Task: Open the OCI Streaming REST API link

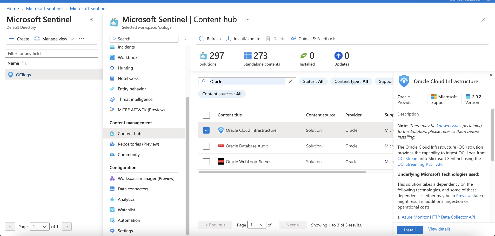Action: tap(420, 164)
